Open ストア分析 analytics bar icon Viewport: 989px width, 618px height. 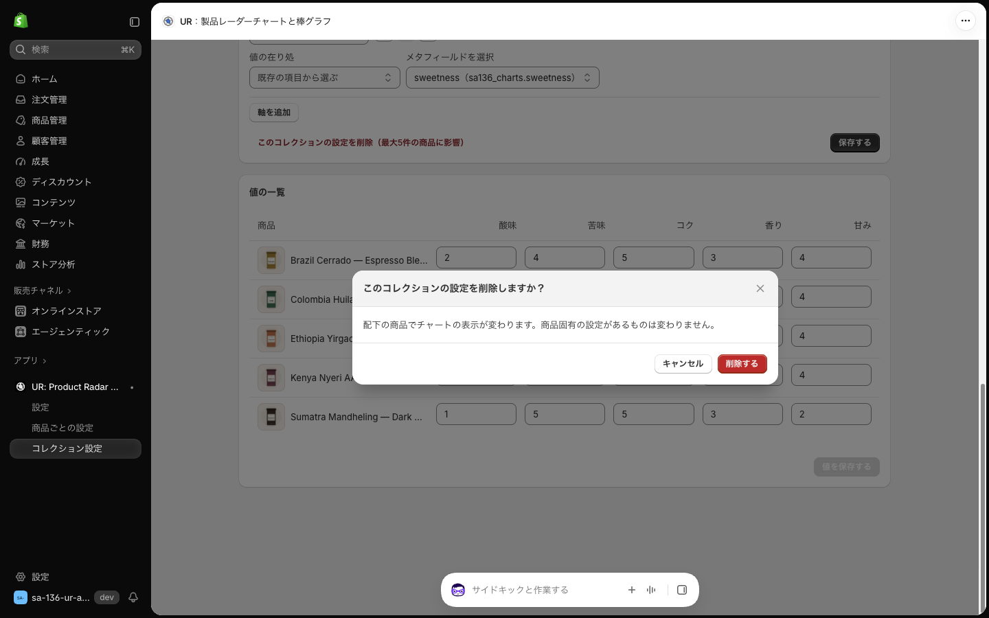[21, 264]
